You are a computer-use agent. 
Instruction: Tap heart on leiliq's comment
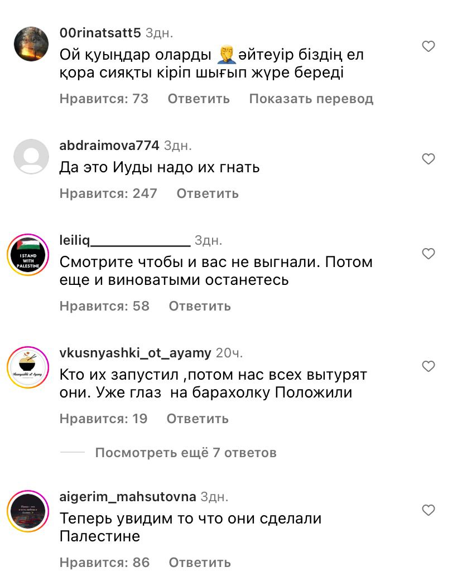point(429,254)
